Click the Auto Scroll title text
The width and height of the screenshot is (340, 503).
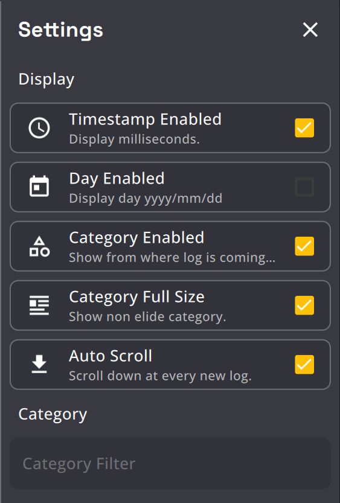click(111, 356)
